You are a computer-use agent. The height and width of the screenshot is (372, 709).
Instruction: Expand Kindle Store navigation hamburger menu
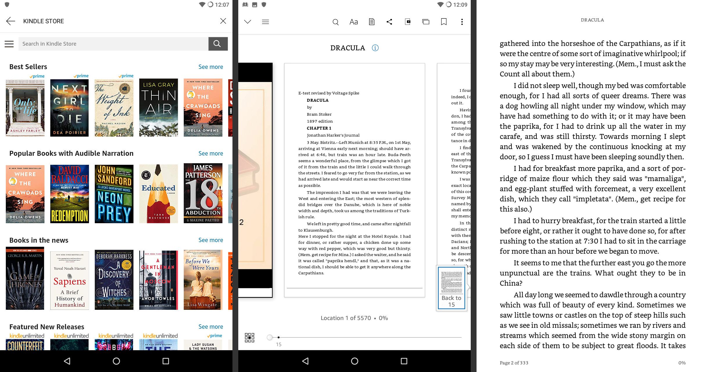pos(9,44)
